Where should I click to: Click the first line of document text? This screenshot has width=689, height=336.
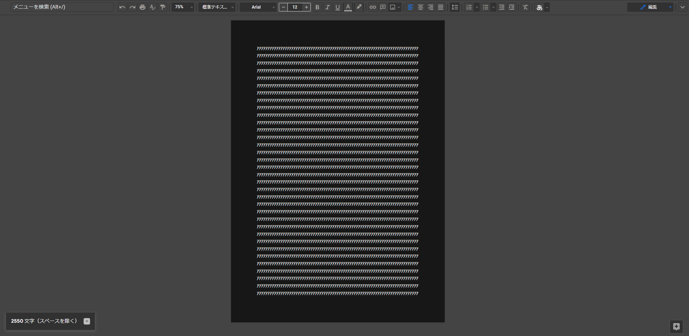tap(337, 49)
